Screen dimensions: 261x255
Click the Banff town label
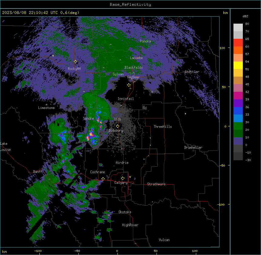pyautogui.click(x=38, y=172)
